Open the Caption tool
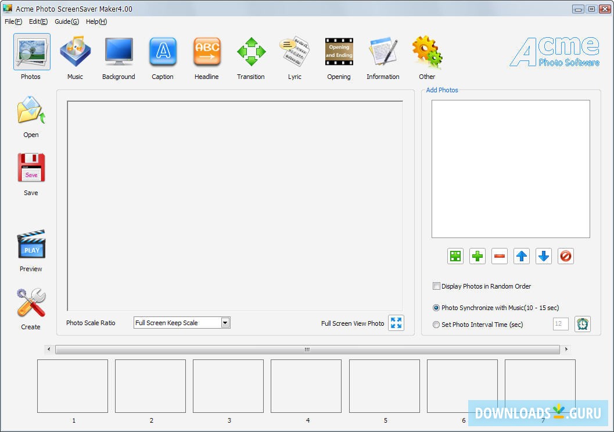 (x=163, y=52)
